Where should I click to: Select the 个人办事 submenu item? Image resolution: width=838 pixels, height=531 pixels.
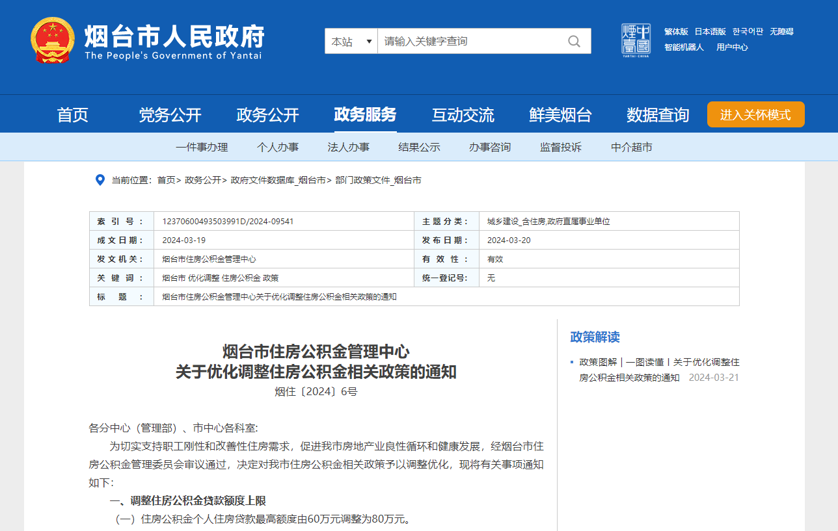tap(278, 148)
